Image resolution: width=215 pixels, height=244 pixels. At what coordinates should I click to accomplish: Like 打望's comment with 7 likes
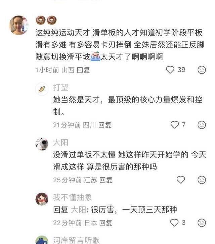pos(175,125)
